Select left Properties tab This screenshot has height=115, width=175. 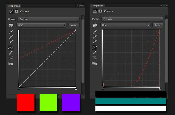pyautogui.click(x=14, y=6)
